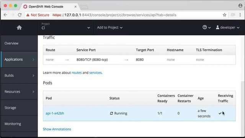Close the OpenShift Web Console tab
The image size is (245, 138).
click(75, 7)
